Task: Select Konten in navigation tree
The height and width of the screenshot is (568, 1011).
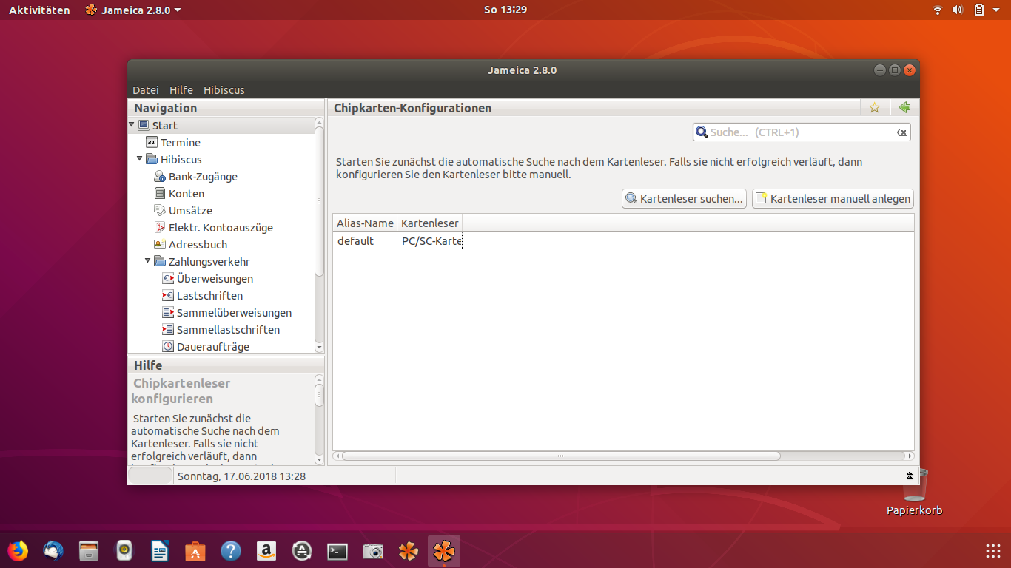Action: tap(187, 193)
